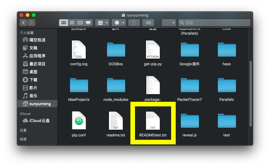Open the gear action menu

point(119,23)
